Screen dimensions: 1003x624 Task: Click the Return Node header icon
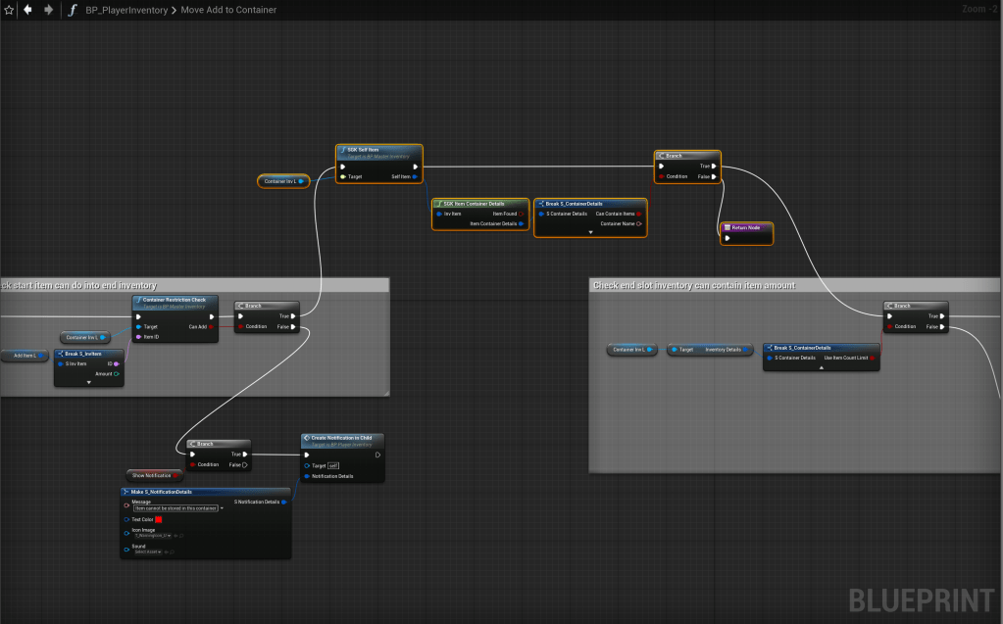click(x=727, y=227)
